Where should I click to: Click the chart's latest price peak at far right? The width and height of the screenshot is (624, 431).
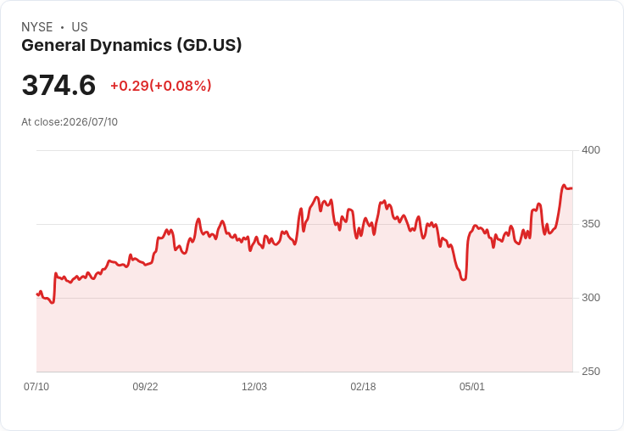564,185
